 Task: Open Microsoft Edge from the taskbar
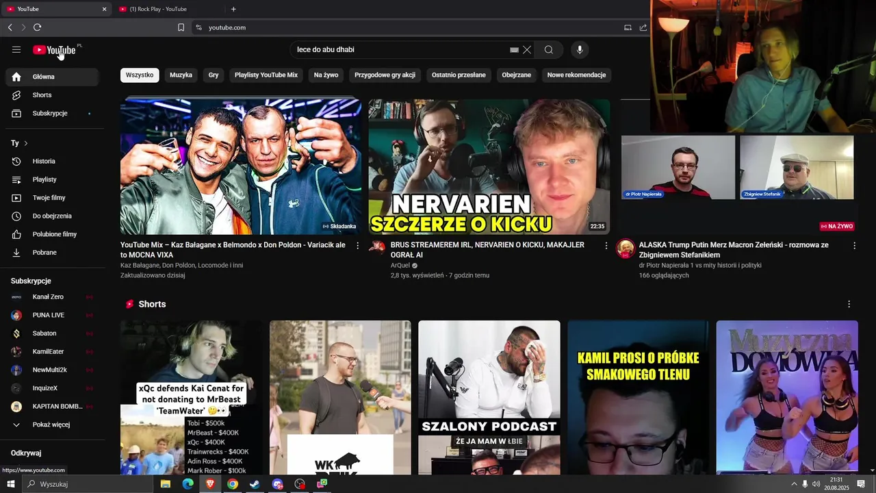tap(188, 484)
